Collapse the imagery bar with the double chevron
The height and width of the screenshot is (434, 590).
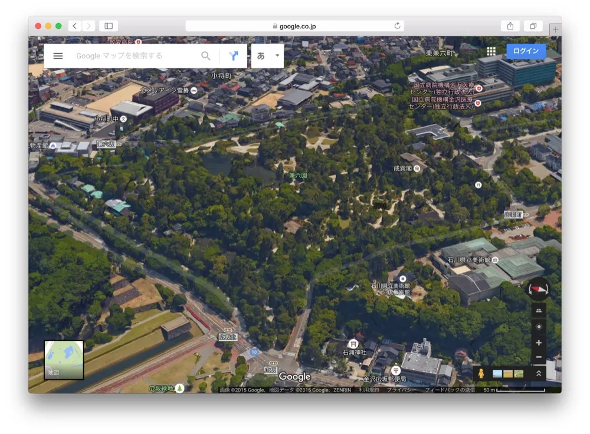click(539, 373)
